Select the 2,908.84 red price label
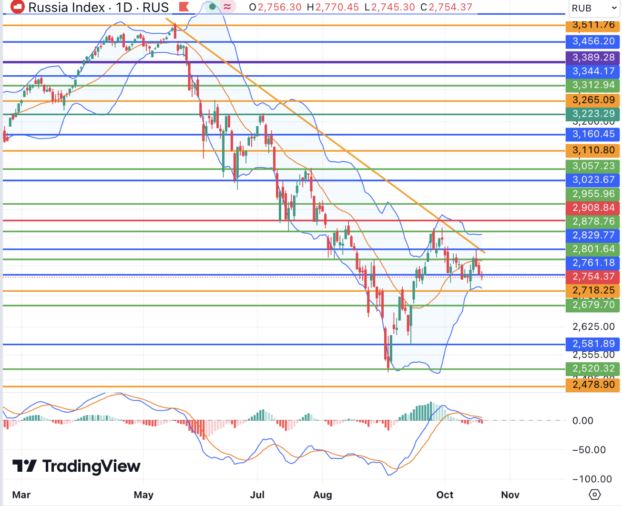The image size is (622, 506). click(x=593, y=208)
